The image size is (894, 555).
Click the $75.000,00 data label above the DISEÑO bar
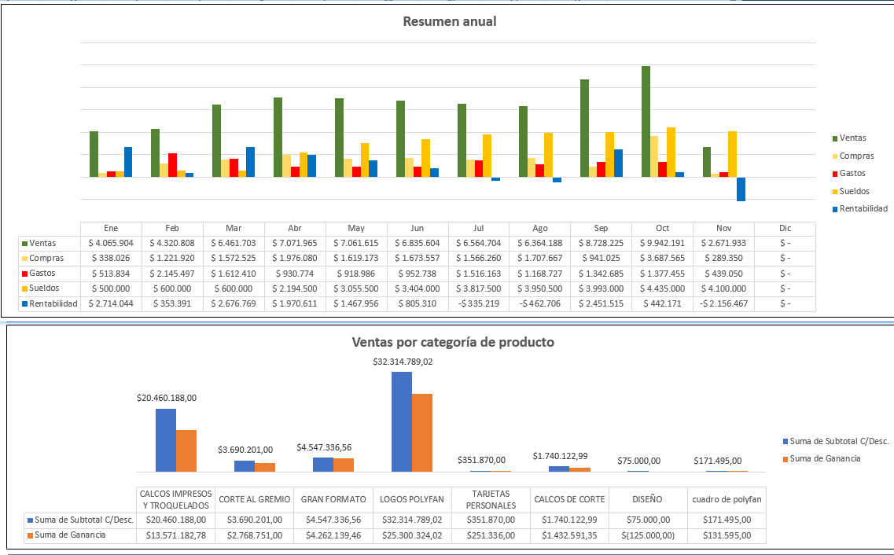tap(638, 461)
